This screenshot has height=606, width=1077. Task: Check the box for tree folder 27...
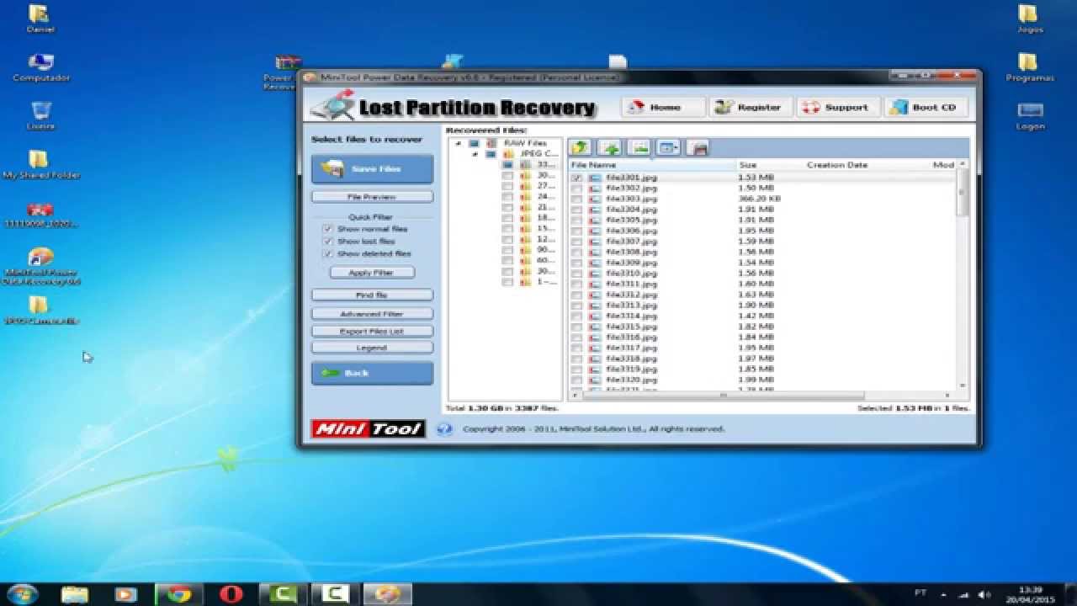click(x=507, y=186)
